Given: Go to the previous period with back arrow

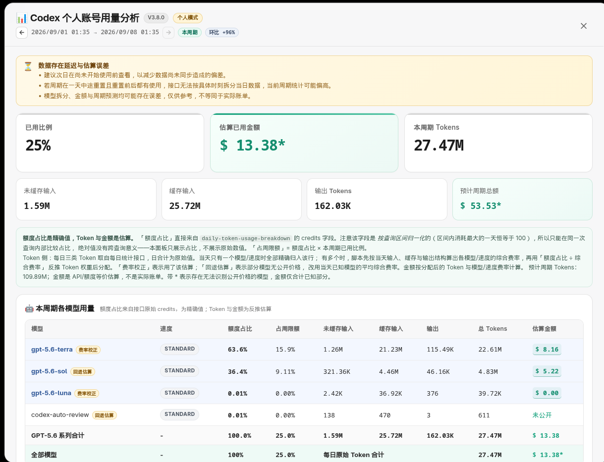Looking at the screenshot, I should (x=22, y=33).
